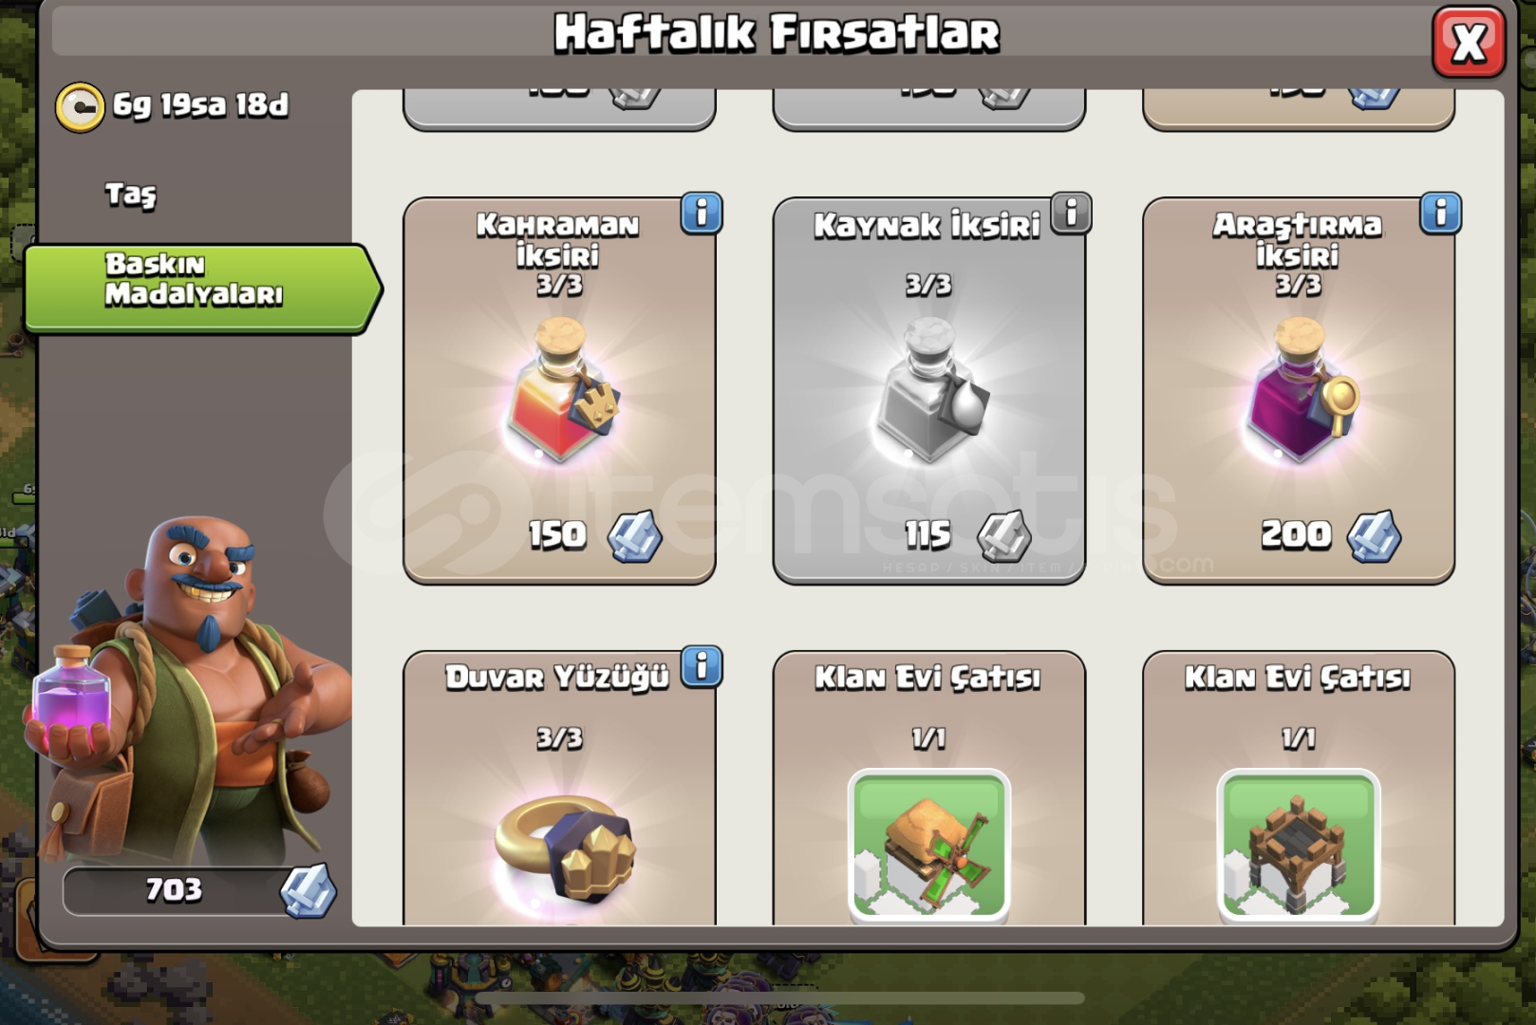1536x1025 pixels.
Task: Switch to the Taş tab
Action: coord(130,195)
